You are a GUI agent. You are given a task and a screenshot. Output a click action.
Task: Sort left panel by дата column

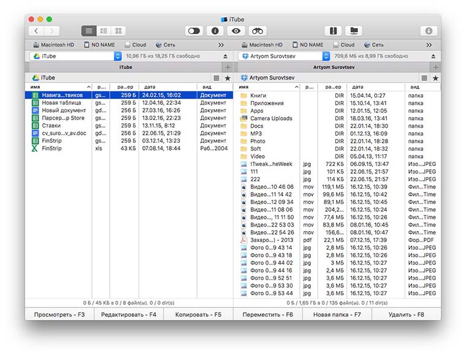coord(167,87)
